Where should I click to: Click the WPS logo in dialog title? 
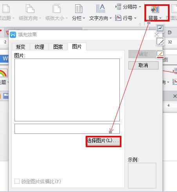point(13,35)
